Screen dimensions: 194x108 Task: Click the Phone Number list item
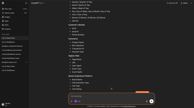pyautogui.click(x=78, y=35)
